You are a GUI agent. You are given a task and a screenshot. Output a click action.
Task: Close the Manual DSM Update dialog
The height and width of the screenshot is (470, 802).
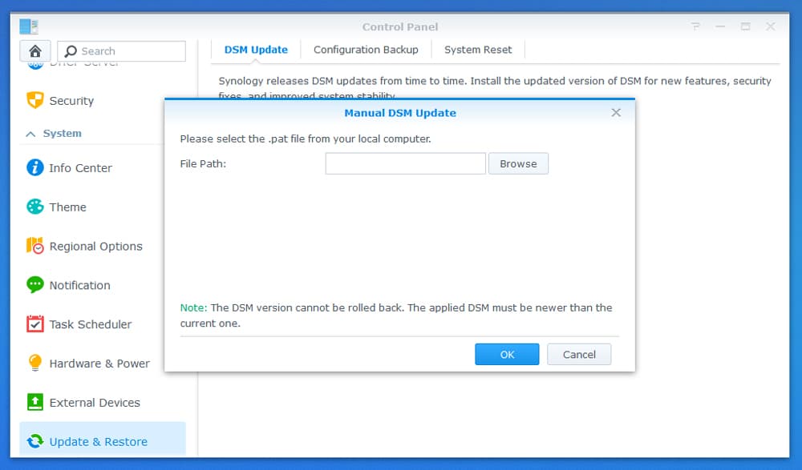(616, 112)
